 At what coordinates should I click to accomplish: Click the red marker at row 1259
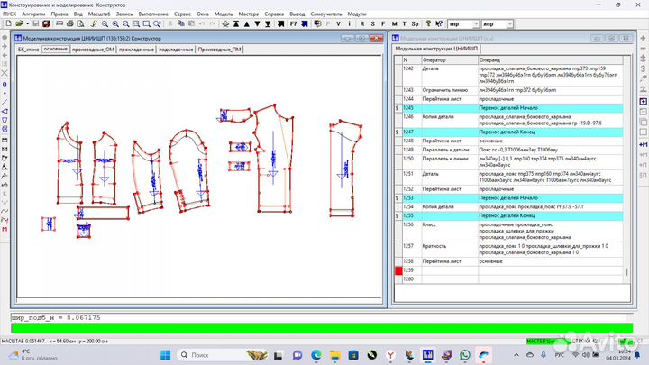click(x=398, y=270)
